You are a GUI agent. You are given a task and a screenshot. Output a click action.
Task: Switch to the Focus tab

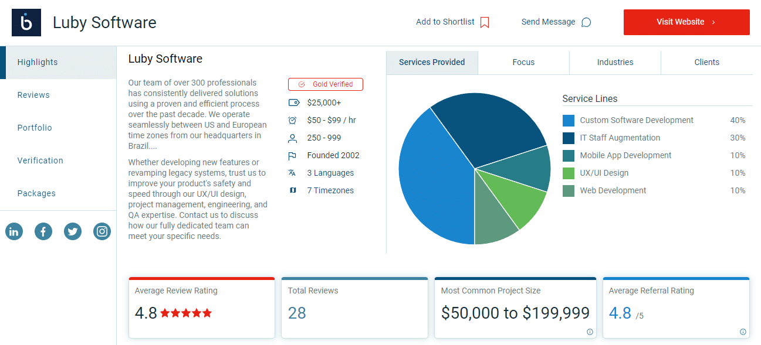(523, 62)
